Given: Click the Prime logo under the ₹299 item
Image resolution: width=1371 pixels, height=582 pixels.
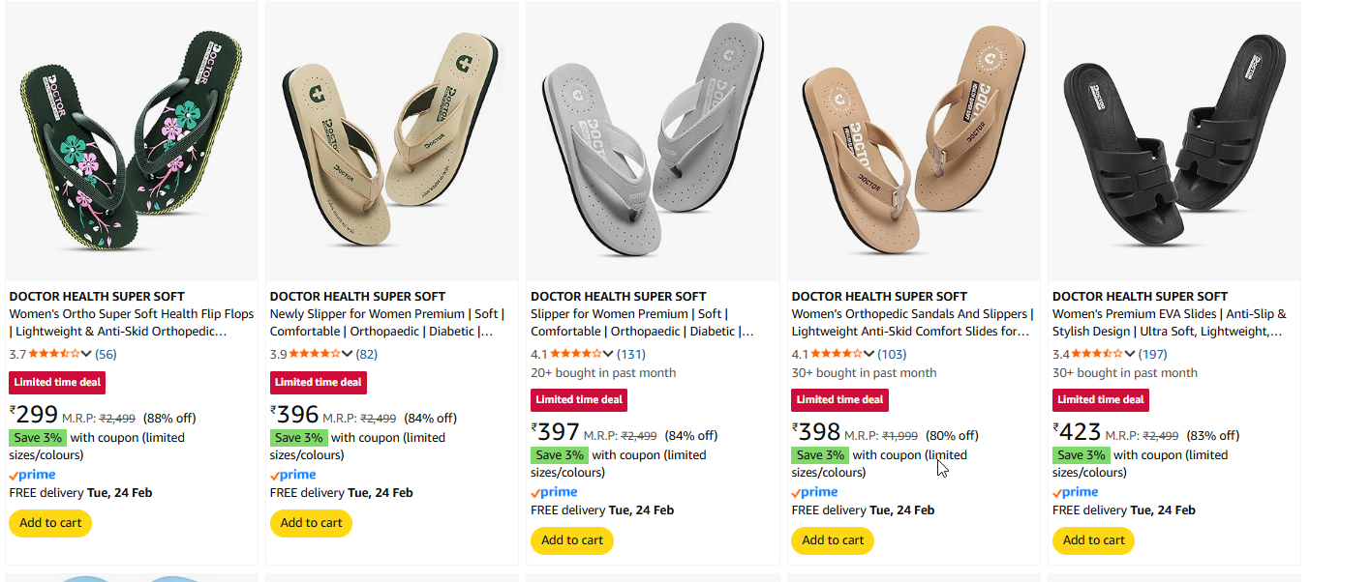Looking at the screenshot, I should 33,475.
